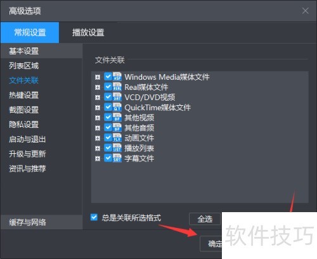Open 启动与退出 in sidebar

point(41,139)
